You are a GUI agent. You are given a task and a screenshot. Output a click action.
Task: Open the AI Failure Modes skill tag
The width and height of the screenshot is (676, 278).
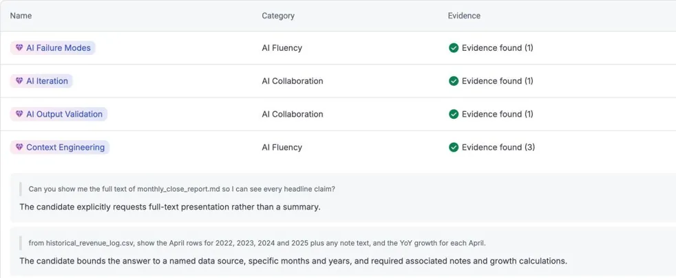click(x=52, y=47)
